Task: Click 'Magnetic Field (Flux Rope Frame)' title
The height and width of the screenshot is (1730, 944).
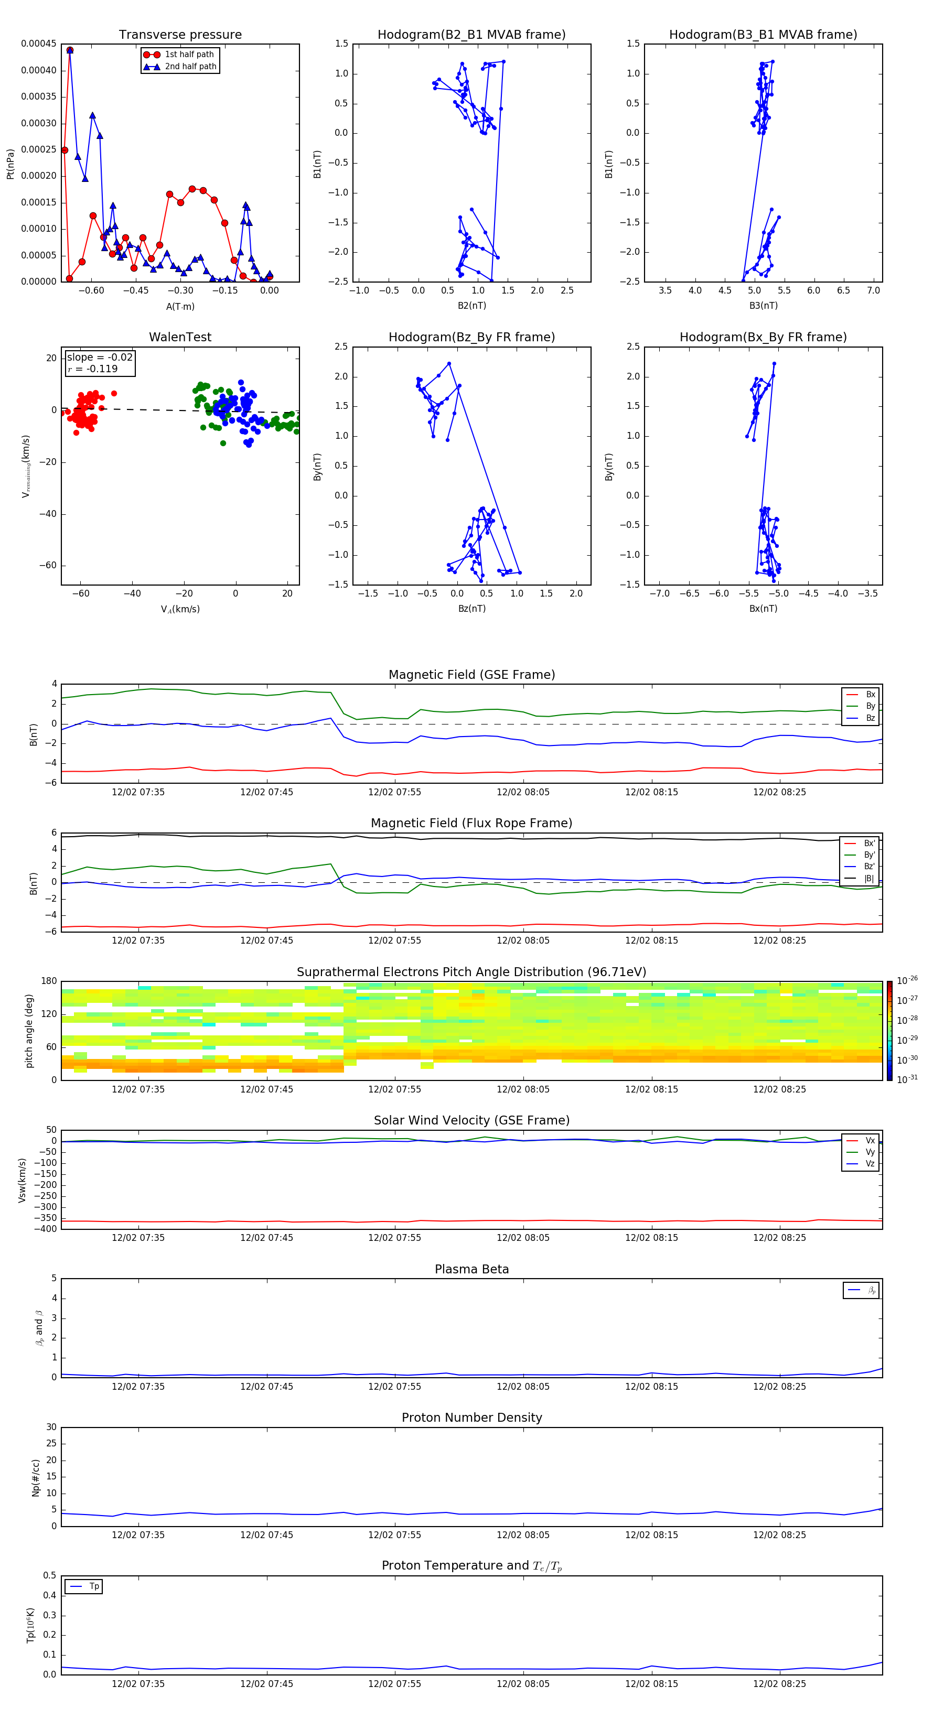Action: click(x=471, y=824)
